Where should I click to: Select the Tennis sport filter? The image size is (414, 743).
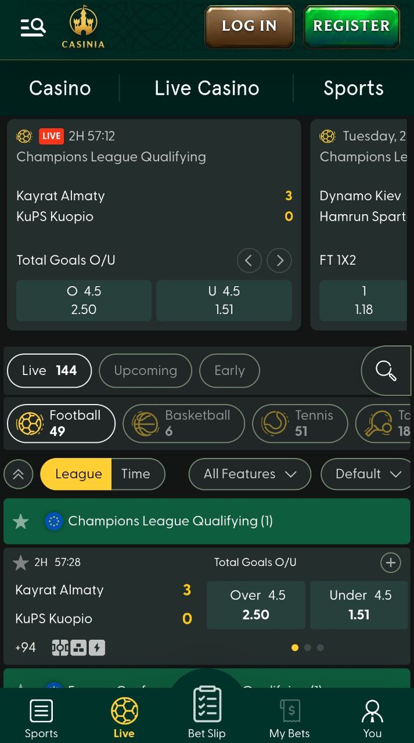click(x=300, y=423)
